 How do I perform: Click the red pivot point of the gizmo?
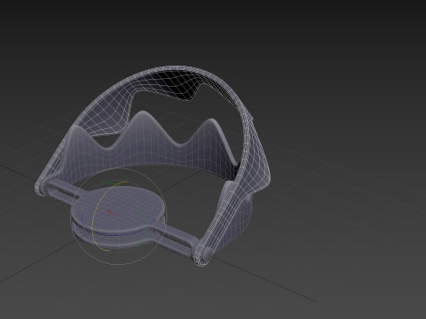109,211
